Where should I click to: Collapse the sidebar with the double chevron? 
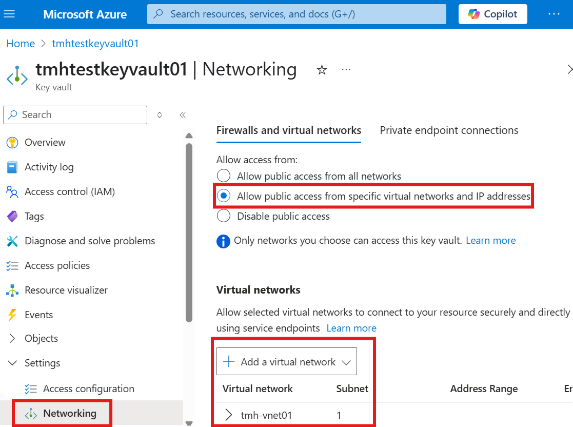pos(183,115)
